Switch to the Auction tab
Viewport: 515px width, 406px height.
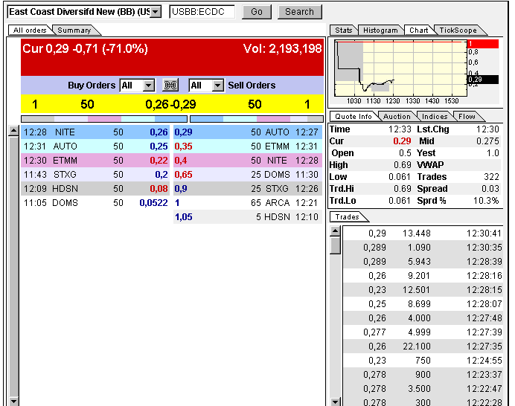click(397, 117)
